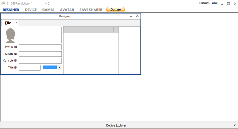The image size is (238, 129).
Task: Expand the combo box arrow next to Title ID
Action: [59, 67]
